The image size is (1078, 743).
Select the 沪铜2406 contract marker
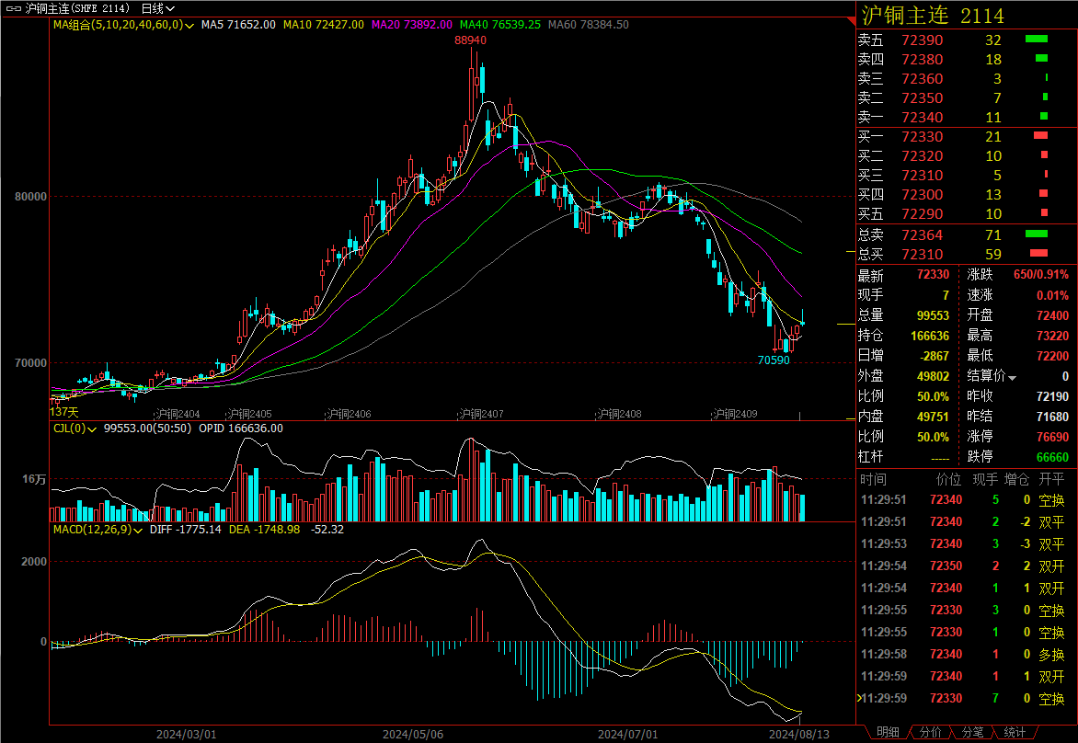click(349, 414)
